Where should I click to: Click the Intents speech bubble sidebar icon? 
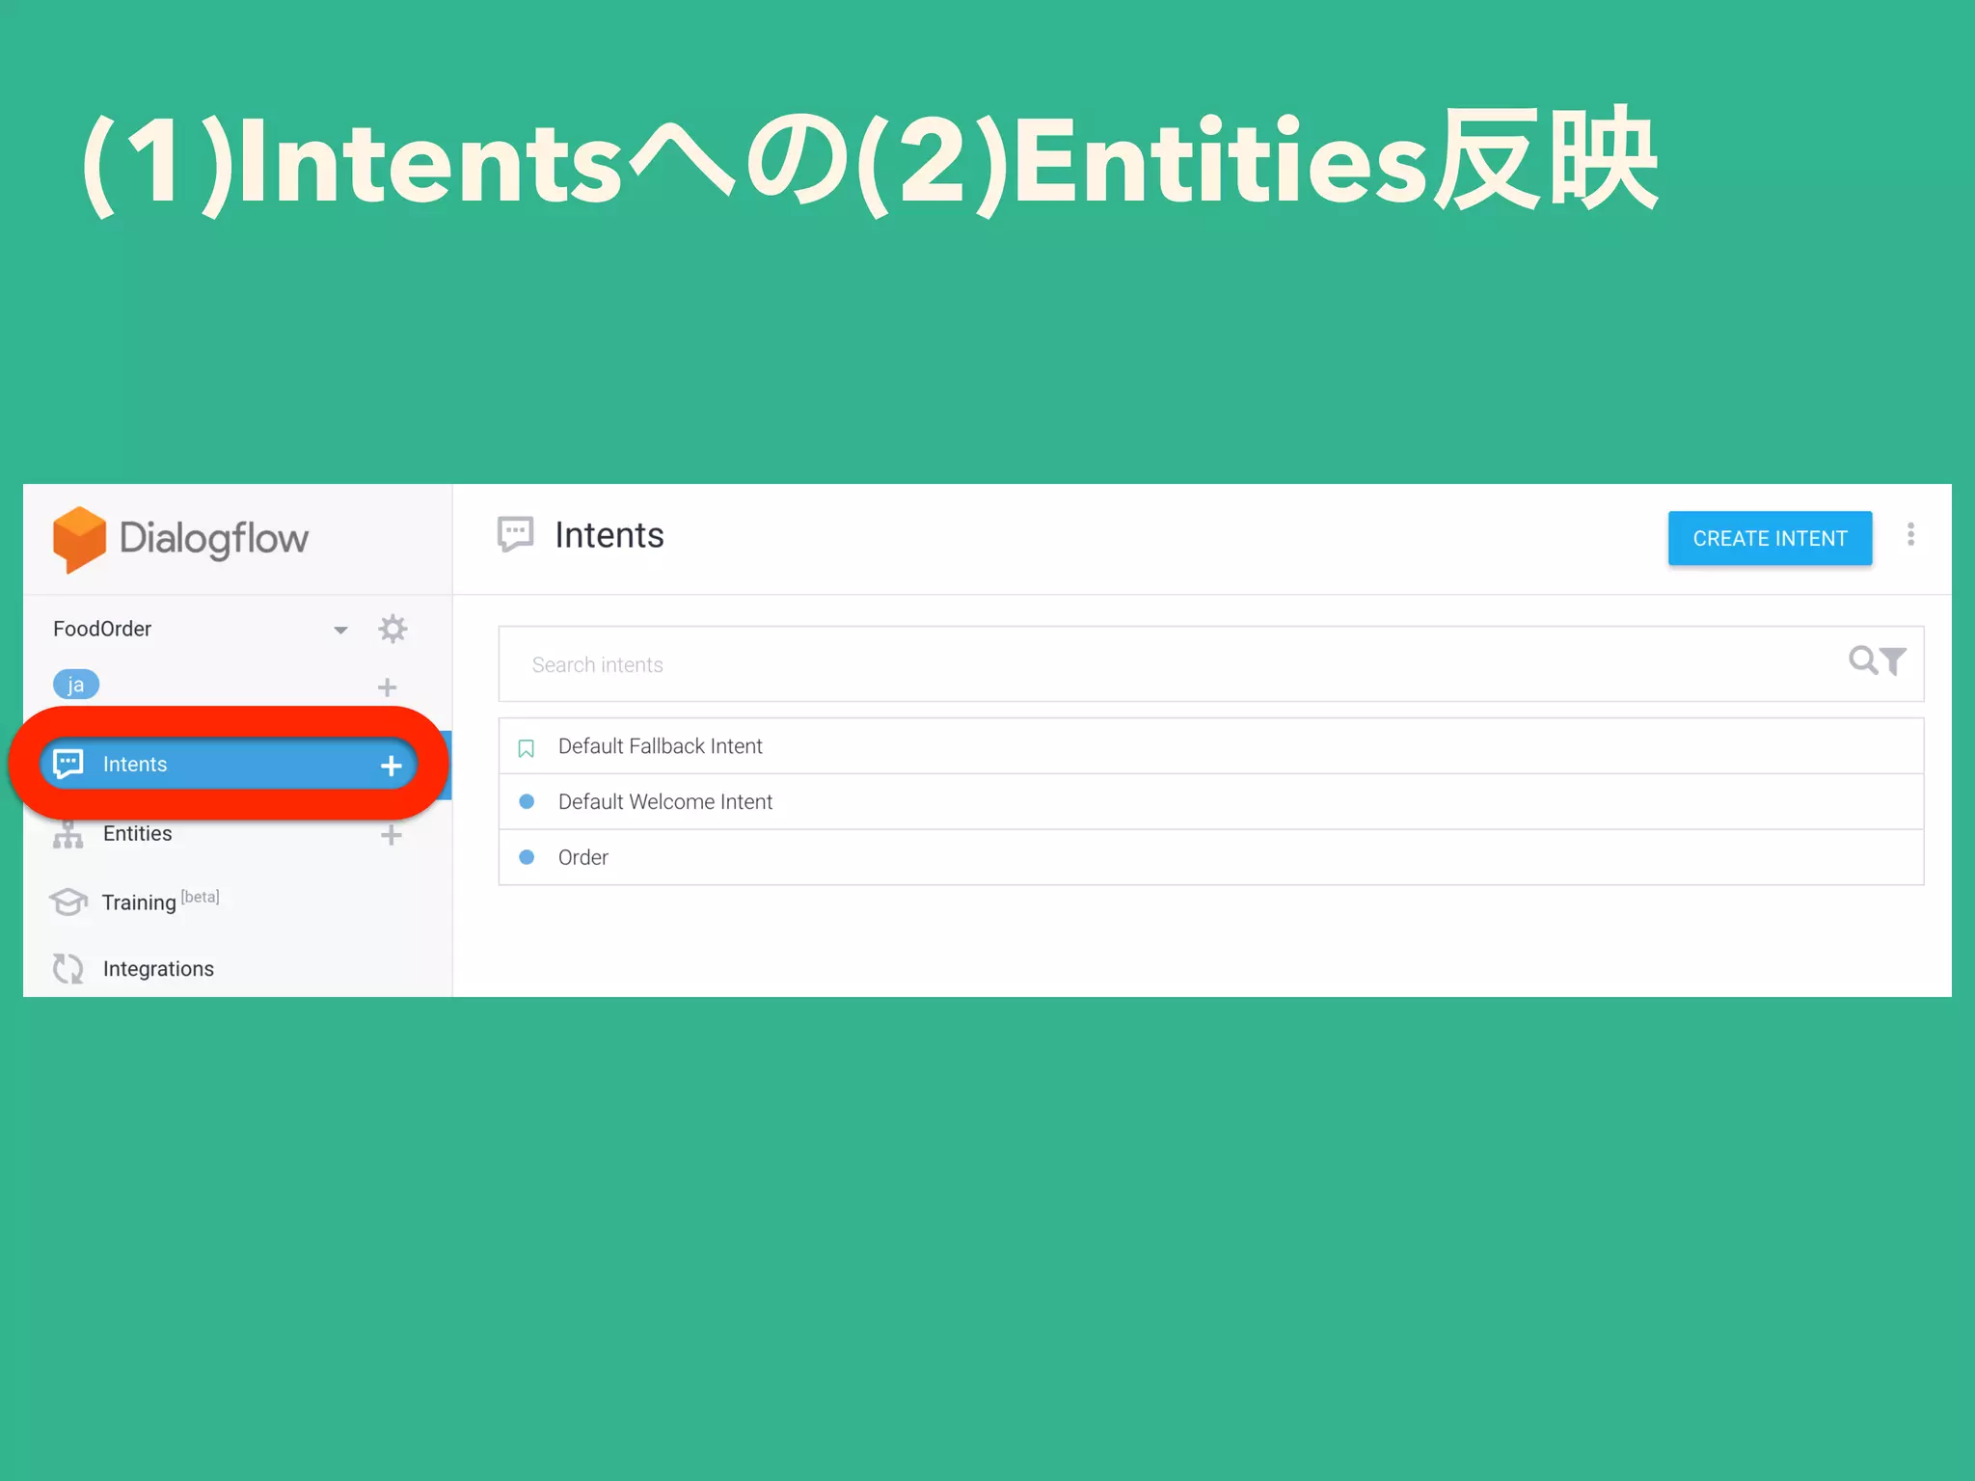pos(68,764)
